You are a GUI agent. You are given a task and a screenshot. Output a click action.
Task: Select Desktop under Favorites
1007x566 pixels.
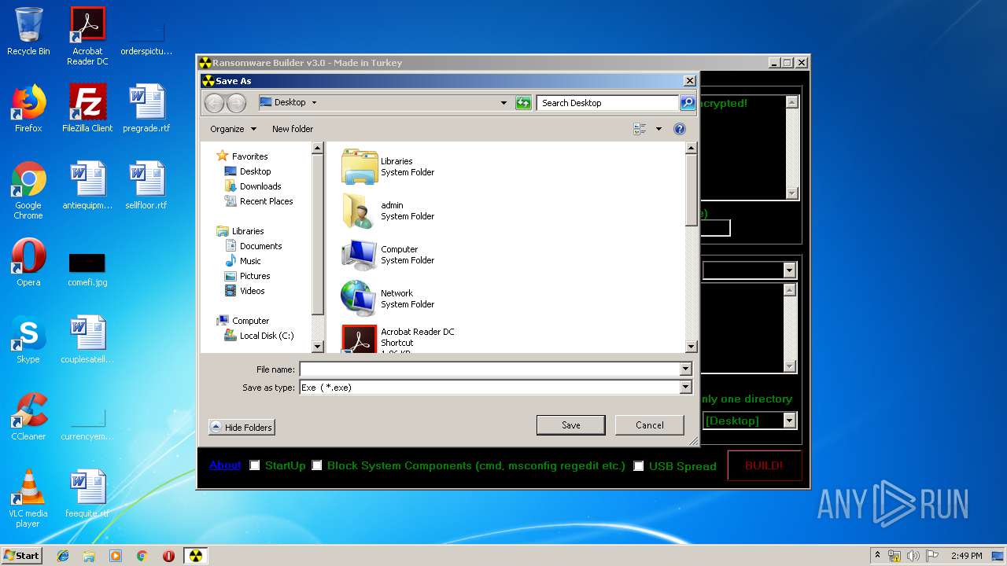248,171
